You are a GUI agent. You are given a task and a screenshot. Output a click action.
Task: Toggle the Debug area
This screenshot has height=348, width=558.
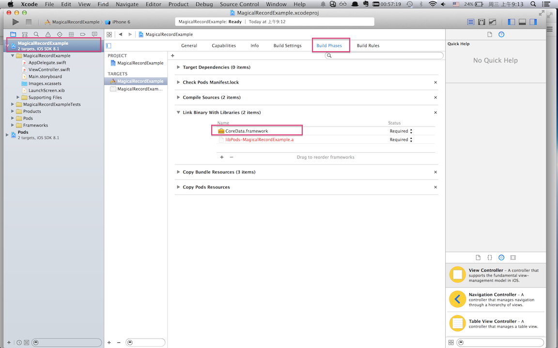pyautogui.click(x=523, y=22)
